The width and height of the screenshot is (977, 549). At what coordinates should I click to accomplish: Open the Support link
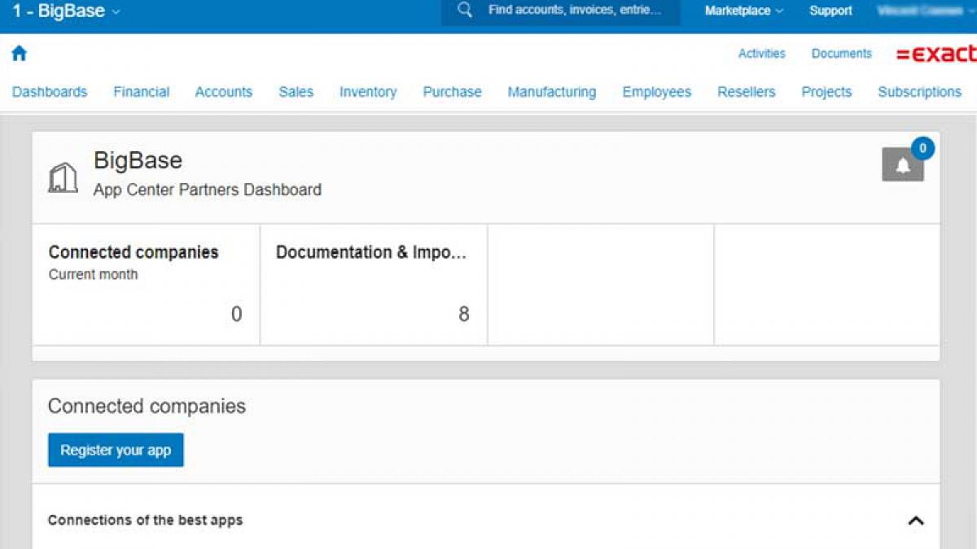pyautogui.click(x=830, y=11)
